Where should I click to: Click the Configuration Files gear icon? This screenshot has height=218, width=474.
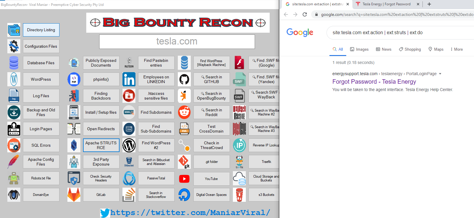pos(14,46)
